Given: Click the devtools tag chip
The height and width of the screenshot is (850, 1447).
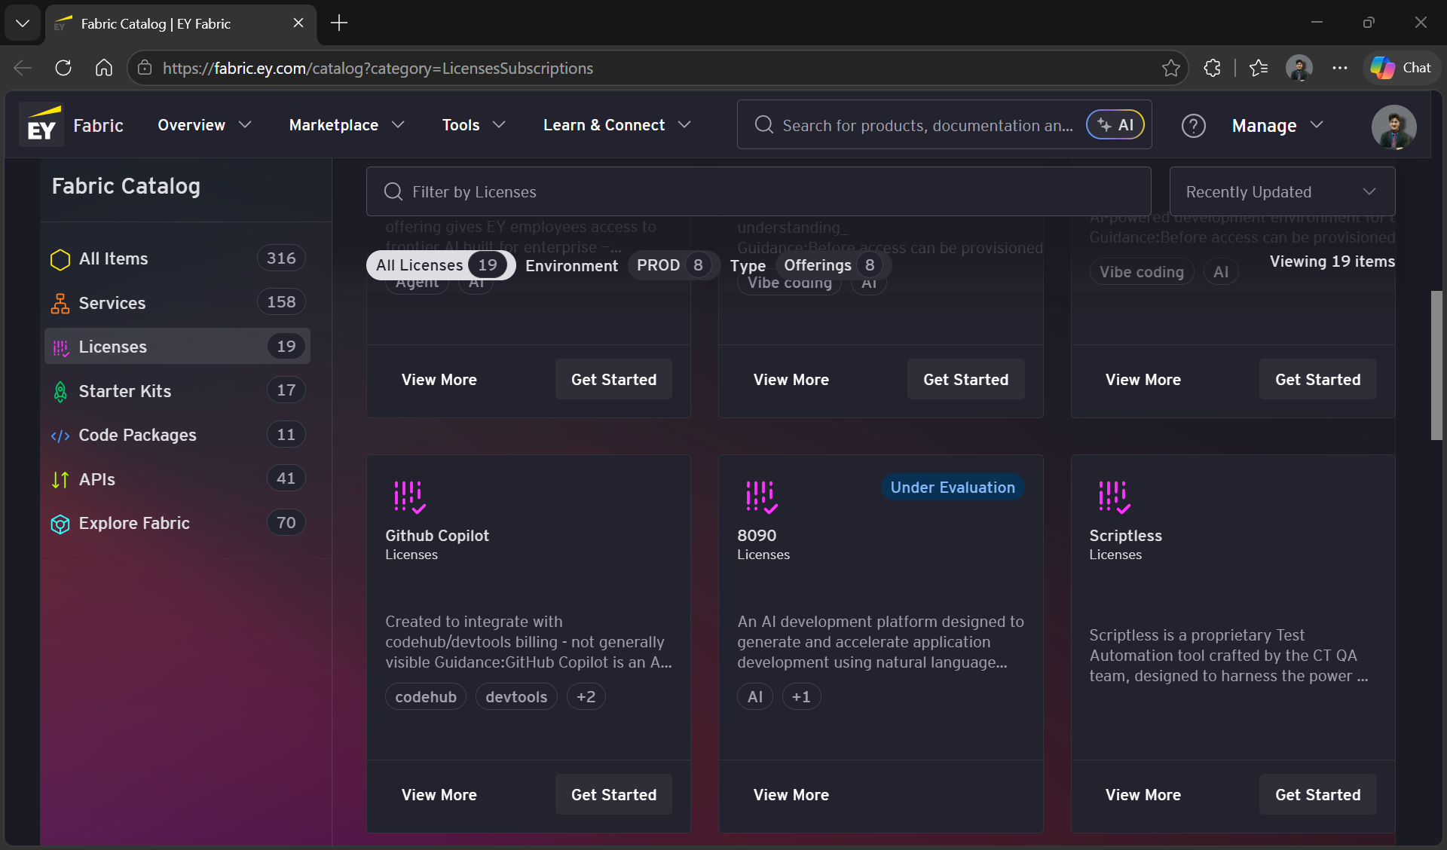Looking at the screenshot, I should [516, 697].
